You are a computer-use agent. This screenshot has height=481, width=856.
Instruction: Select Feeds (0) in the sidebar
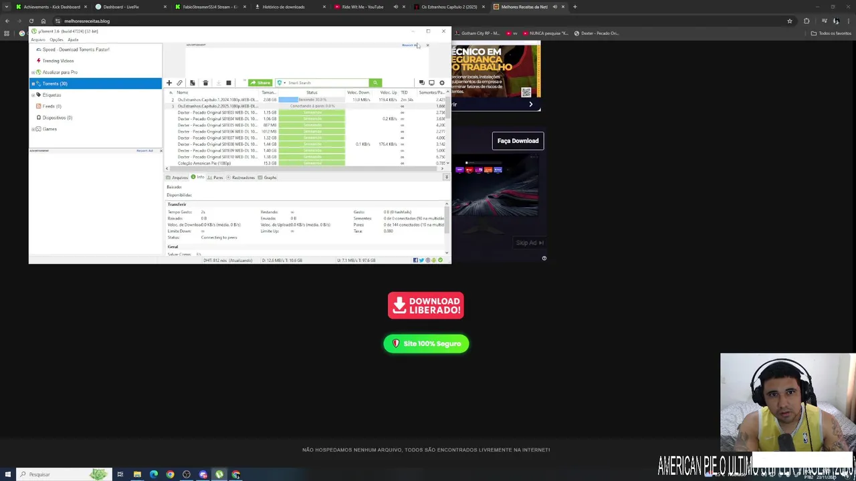(x=51, y=106)
